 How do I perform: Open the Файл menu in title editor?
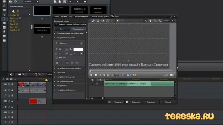click(x=56, y=16)
